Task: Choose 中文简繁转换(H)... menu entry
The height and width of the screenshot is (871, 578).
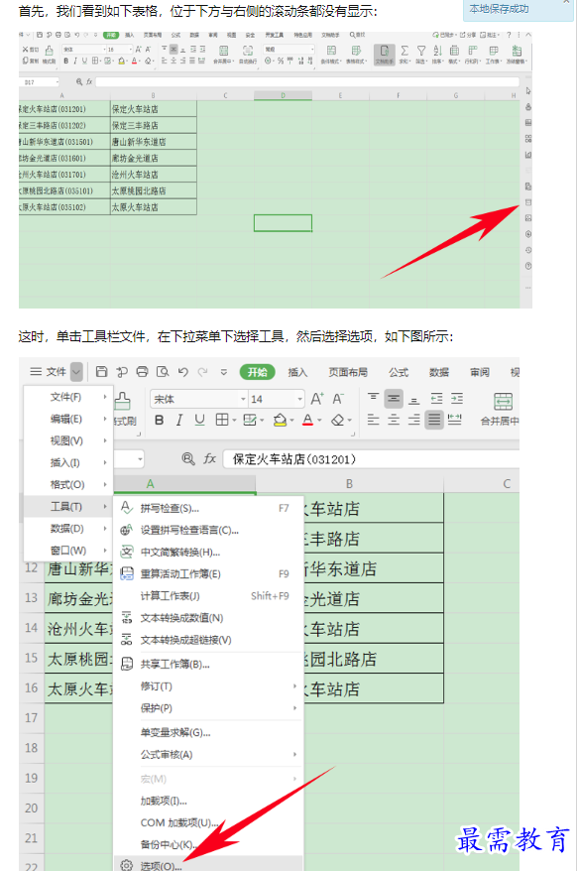Action: tap(209, 553)
